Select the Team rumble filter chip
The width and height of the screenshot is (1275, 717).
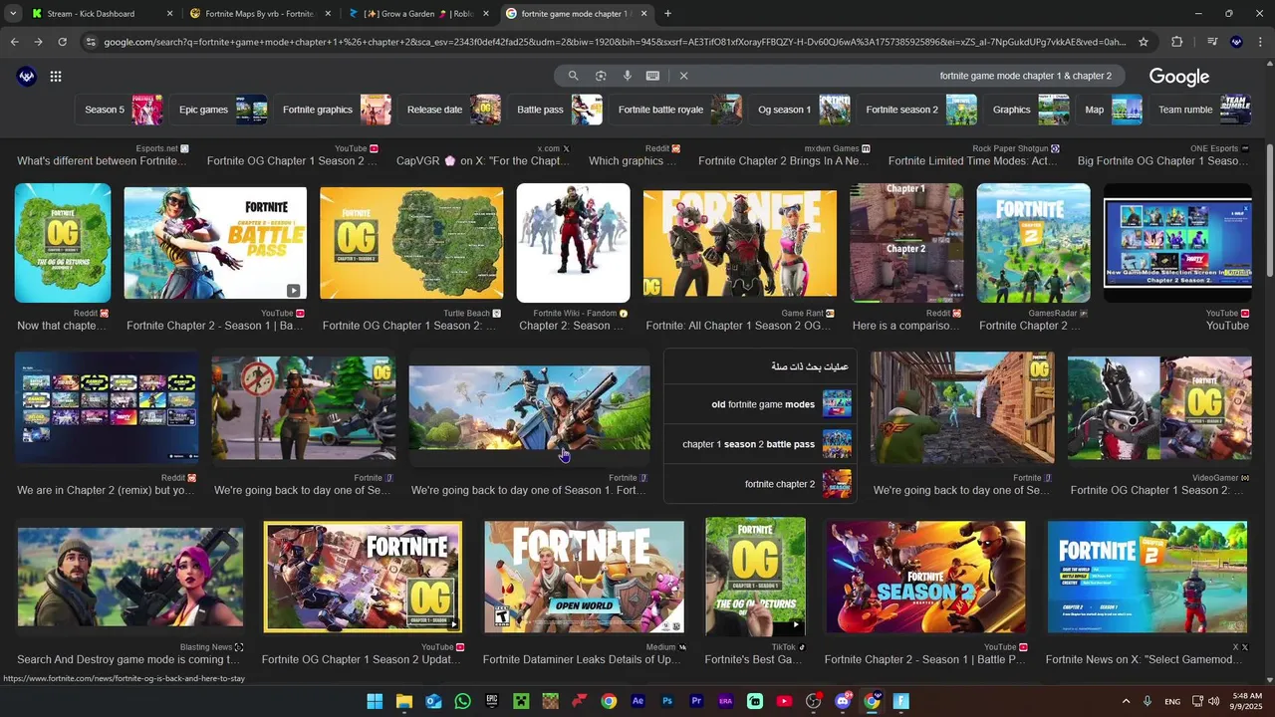tap(1200, 110)
